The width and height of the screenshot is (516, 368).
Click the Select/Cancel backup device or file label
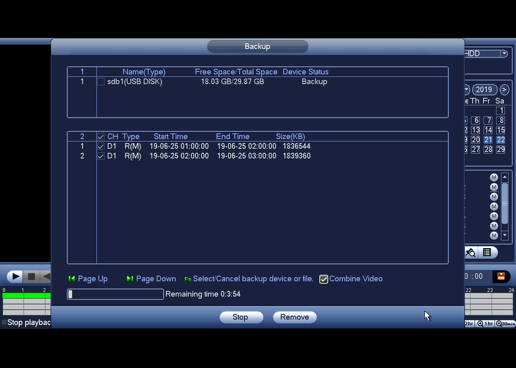tap(253, 279)
